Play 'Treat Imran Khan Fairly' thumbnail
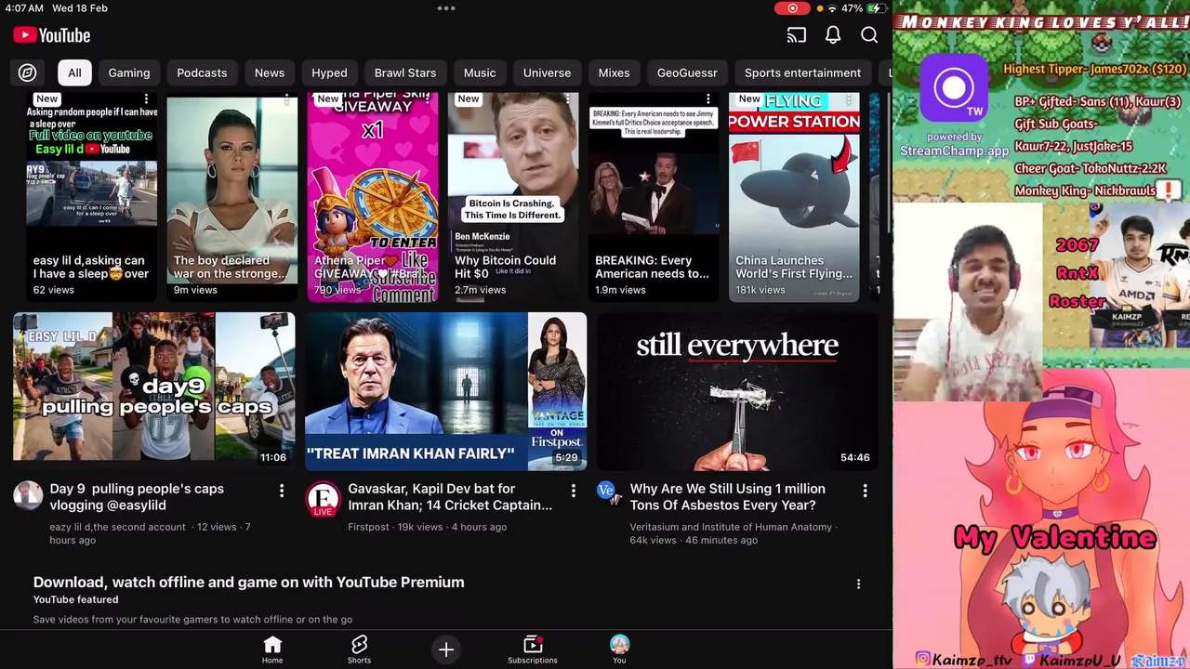This screenshot has width=1190, height=669. [446, 391]
